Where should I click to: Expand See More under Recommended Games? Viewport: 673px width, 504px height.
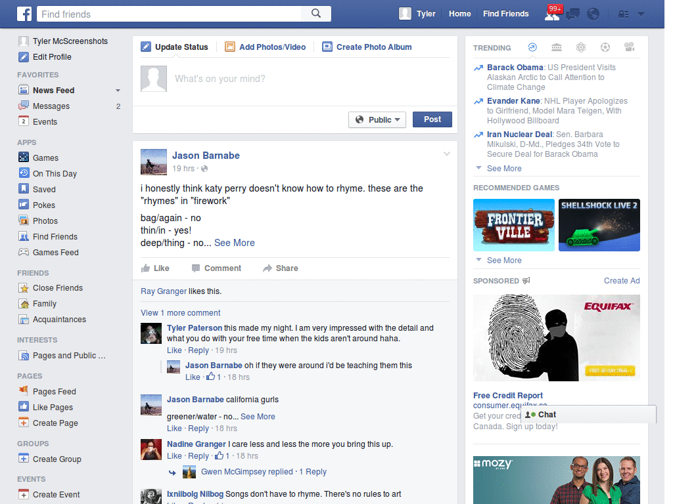[x=504, y=260]
